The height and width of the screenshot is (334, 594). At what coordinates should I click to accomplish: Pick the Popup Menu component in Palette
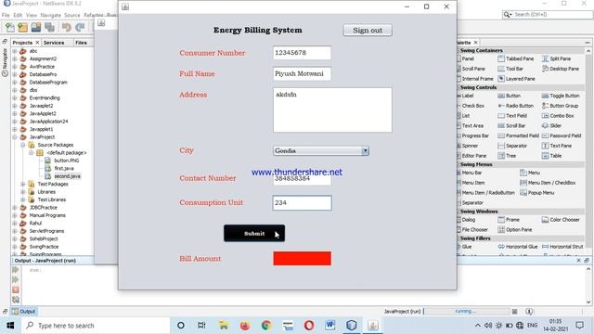(537, 193)
